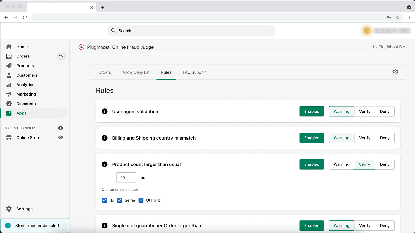
Task: Open the FAQ/Support tab
Action: pyautogui.click(x=195, y=72)
